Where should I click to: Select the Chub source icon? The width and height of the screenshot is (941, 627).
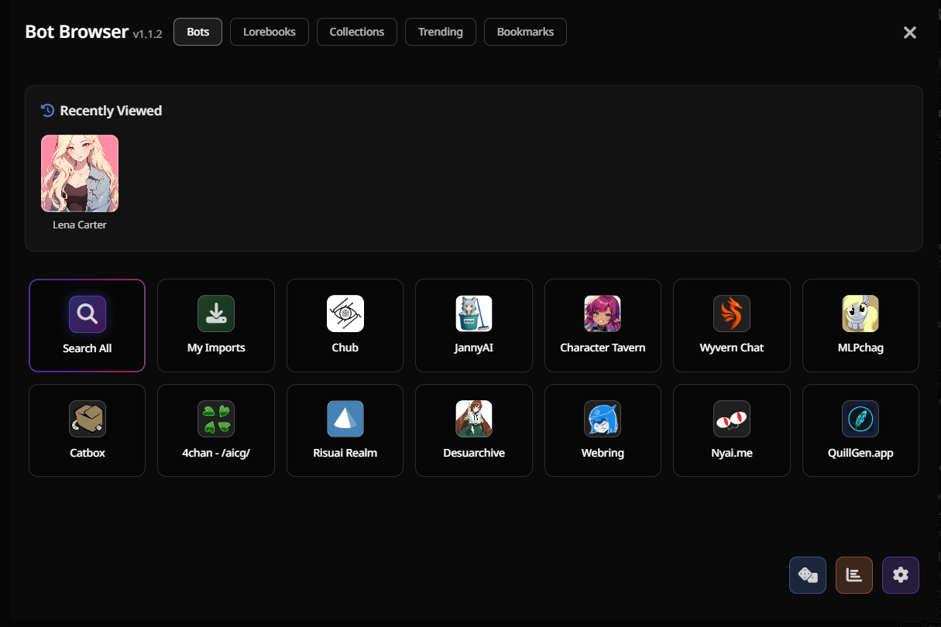click(x=345, y=313)
